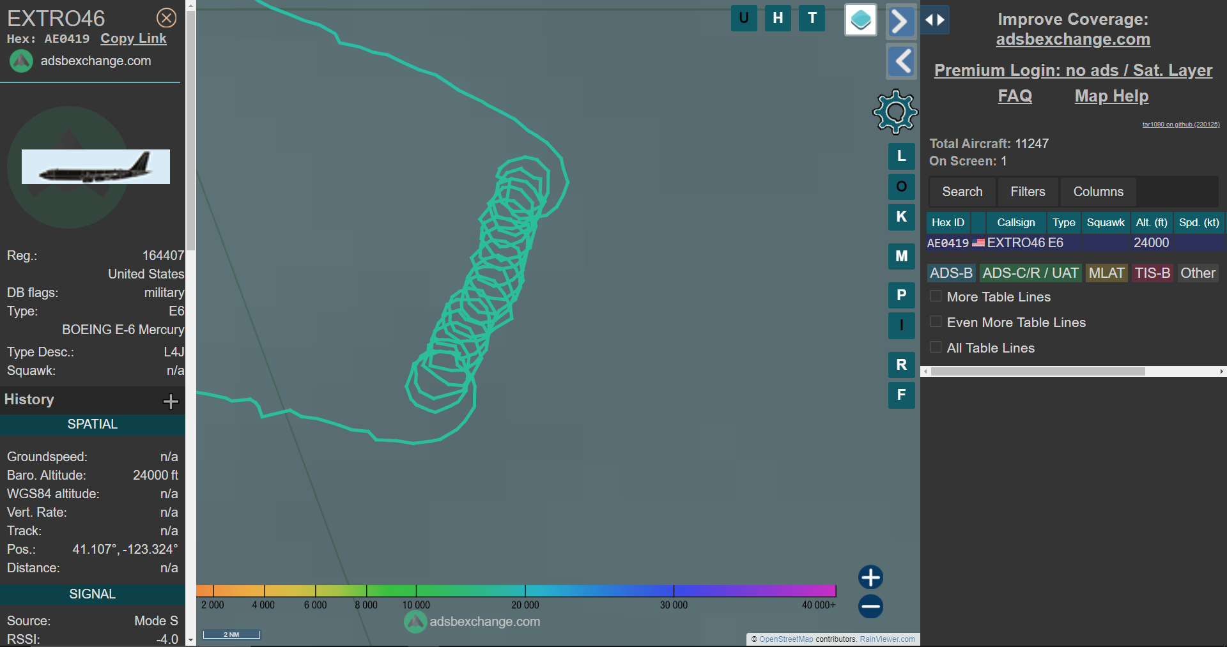1227x647 pixels.
Task: Open tar1090 on github link
Action: click(1181, 125)
